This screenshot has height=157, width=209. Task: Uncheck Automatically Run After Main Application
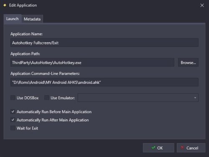pos(13,120)
